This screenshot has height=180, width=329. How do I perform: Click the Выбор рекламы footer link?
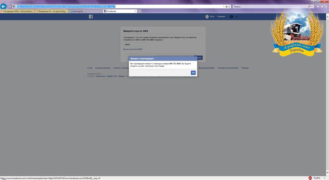(x=206, y=68)
